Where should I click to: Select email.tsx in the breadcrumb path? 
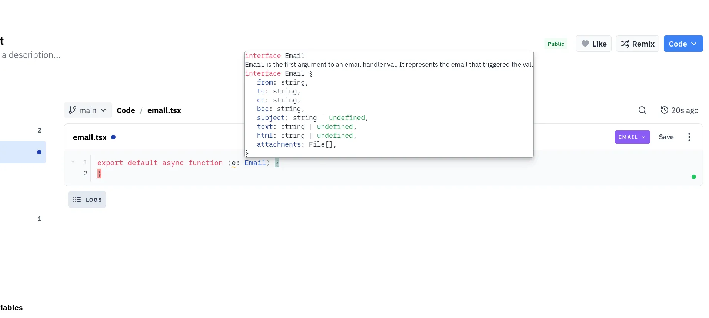pos(164,110)
